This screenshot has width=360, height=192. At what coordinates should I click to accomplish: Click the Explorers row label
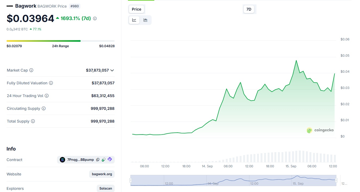(x=15, y=188)
